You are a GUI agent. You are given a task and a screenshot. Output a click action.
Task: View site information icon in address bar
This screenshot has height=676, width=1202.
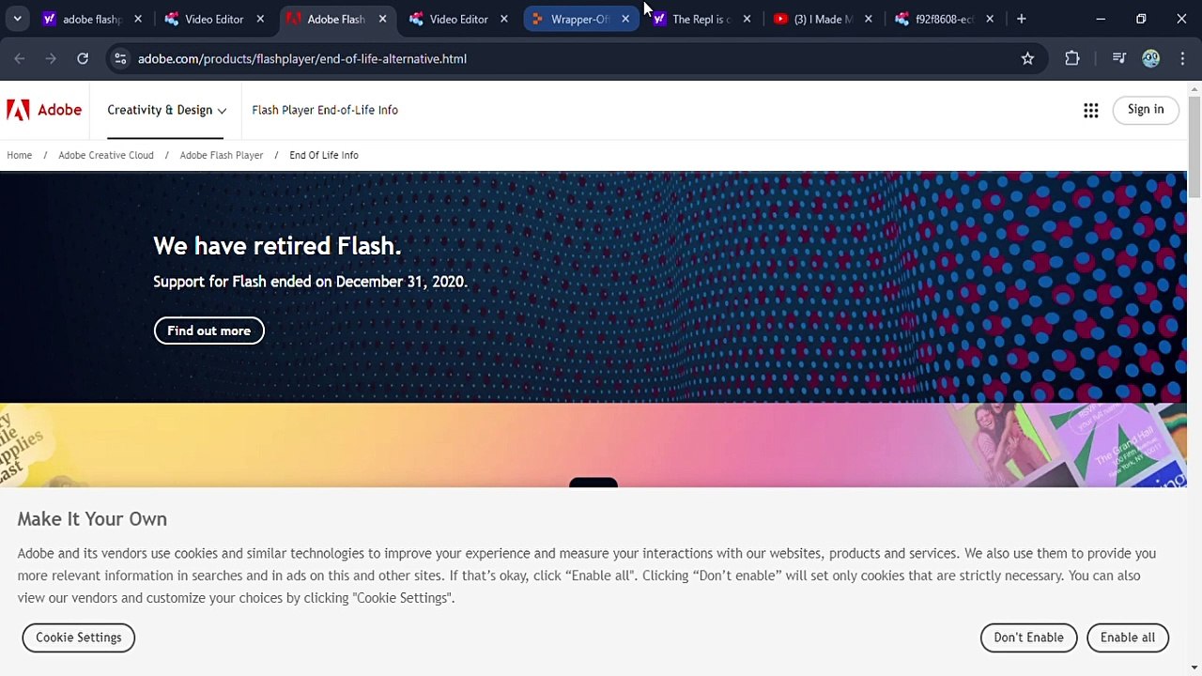(x=120, y=58)
